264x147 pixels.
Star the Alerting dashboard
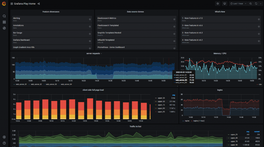[x=90, y=19]
